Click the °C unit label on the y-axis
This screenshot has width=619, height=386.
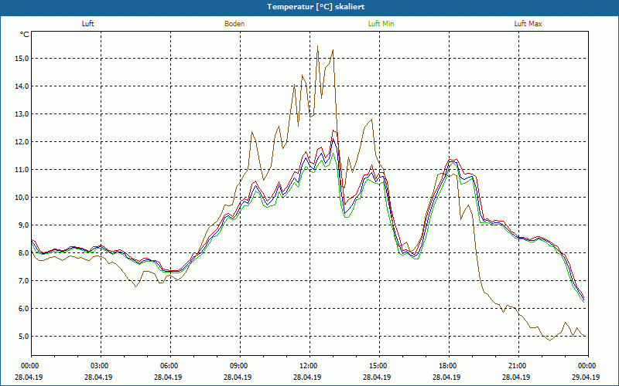coord(25,35)
